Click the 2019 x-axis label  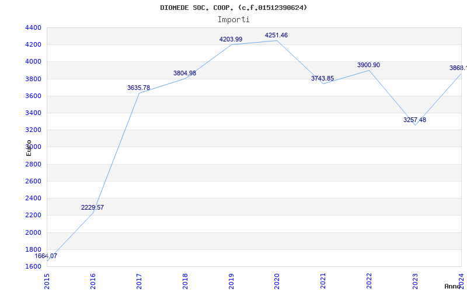coord(231,281)
